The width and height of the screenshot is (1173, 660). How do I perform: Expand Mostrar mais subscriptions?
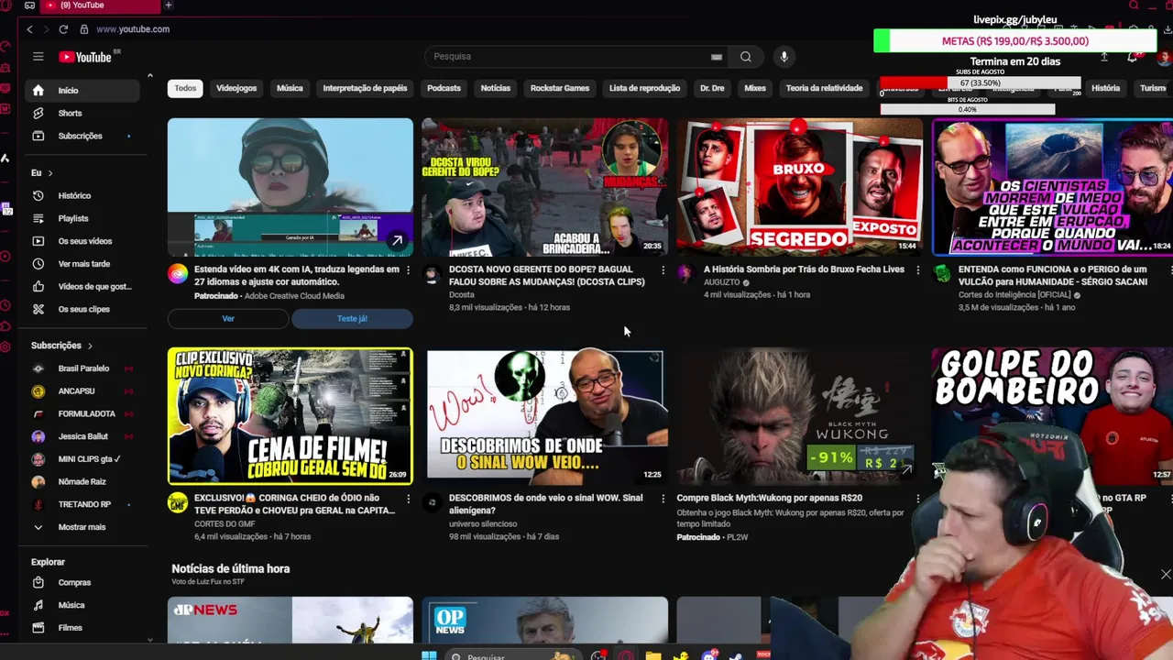82,527
